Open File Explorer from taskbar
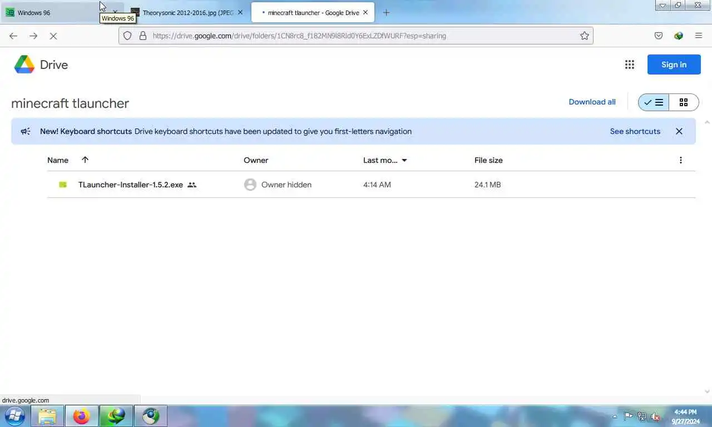The image size is (712, 427). coord(47,416)
